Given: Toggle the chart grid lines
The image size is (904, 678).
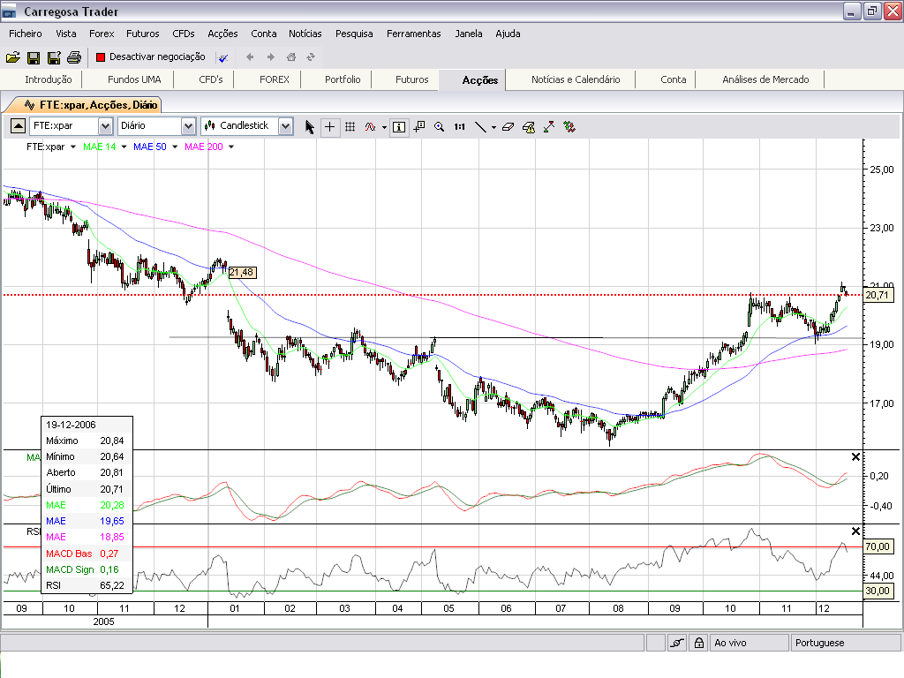Looking at the screenshot, I should click(x=350, y=126).
